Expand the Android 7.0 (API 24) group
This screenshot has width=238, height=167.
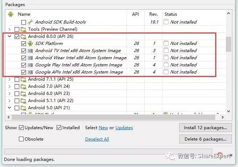coord(9,86)
